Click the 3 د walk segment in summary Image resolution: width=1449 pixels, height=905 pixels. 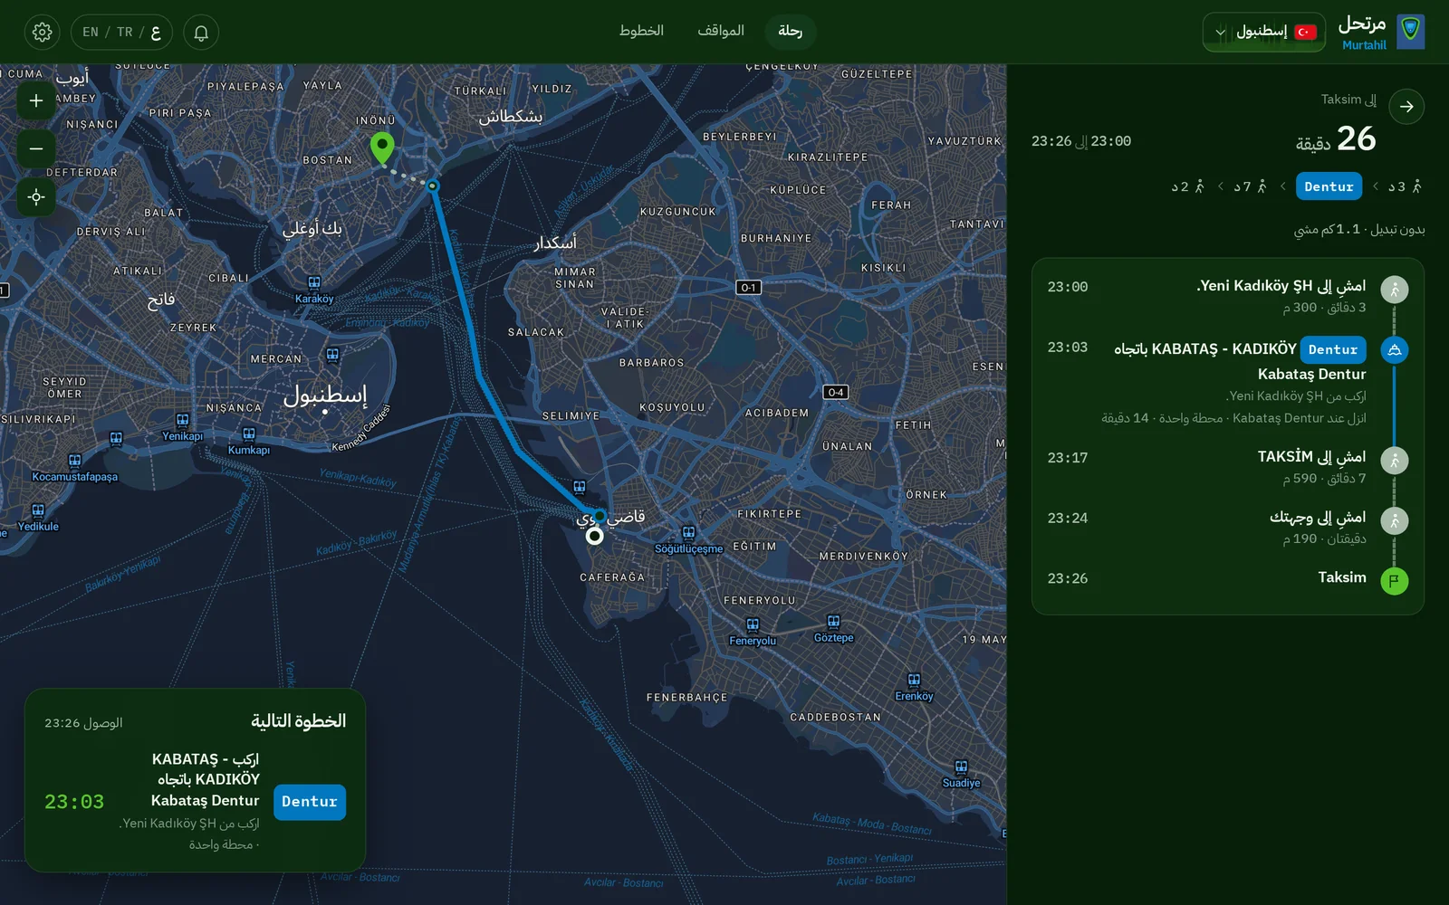[1406, 186]
